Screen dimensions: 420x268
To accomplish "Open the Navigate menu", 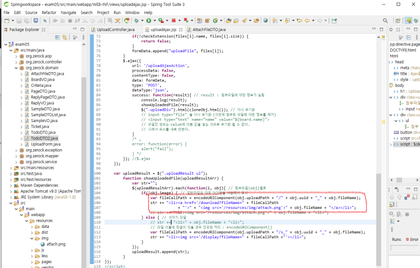I will pyautogui.click(x=68, y=12).
